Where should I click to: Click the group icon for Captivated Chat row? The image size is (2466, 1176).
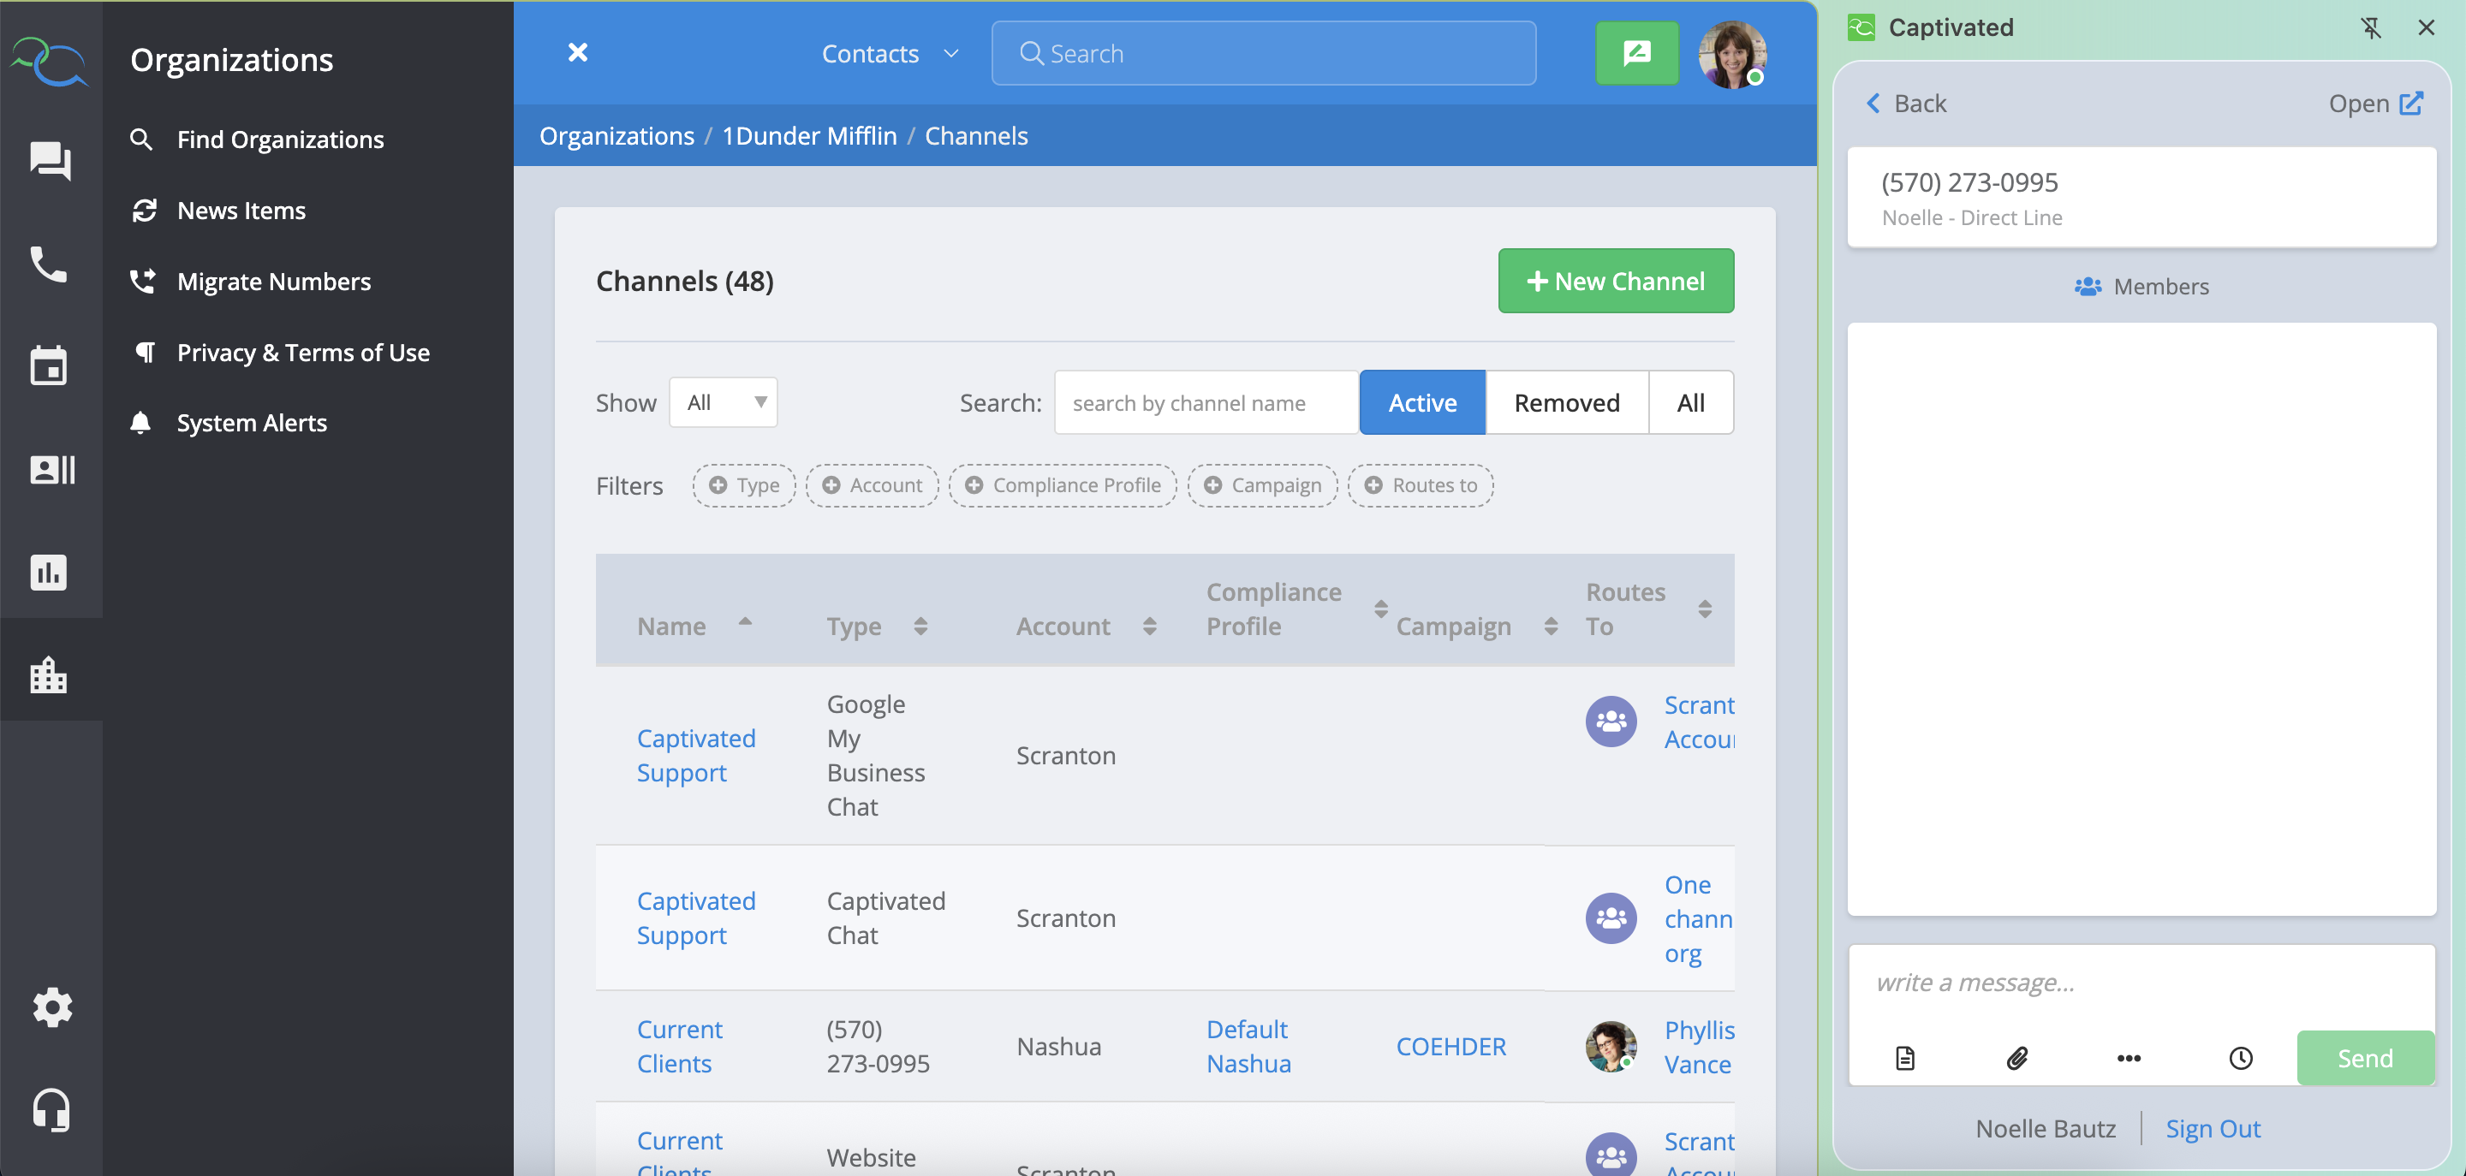click(x=1611, y=918)
